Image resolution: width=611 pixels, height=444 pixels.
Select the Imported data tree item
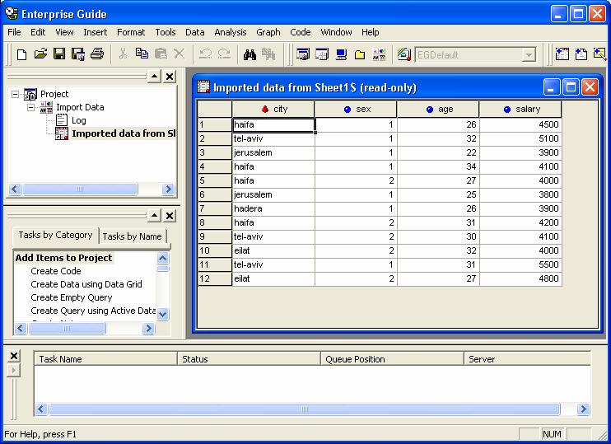(x=124, y=133)
